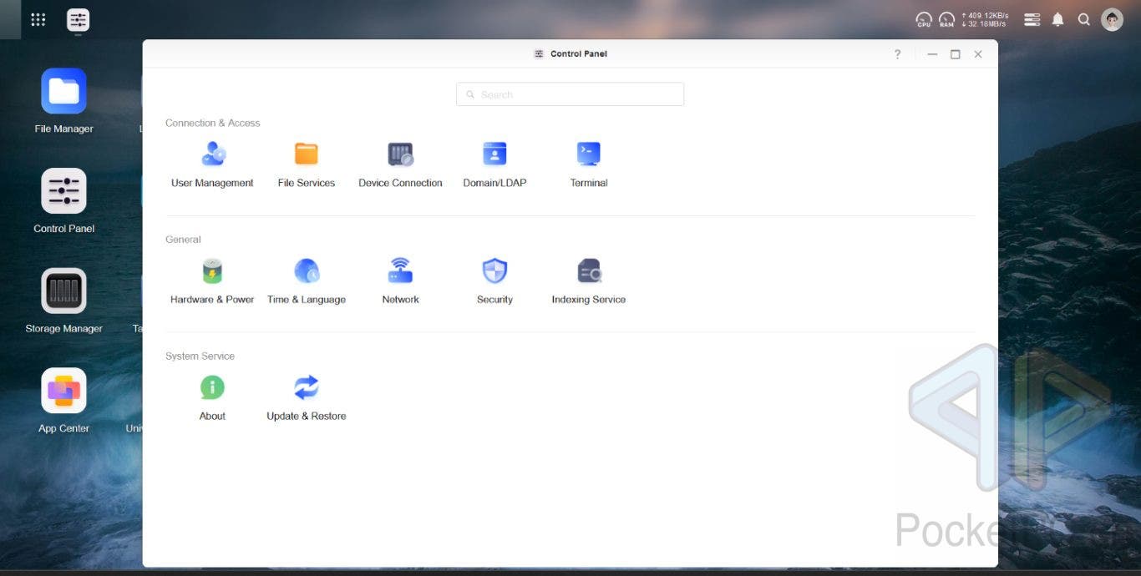Screen dimensions: 1141x576
Task: Open the global search magnifier
Action: tap(1084, 19)
